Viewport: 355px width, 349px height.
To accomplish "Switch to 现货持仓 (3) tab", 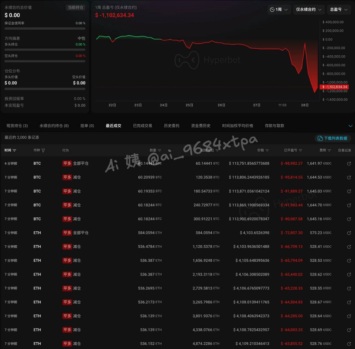I will click(x=17, y=126).
